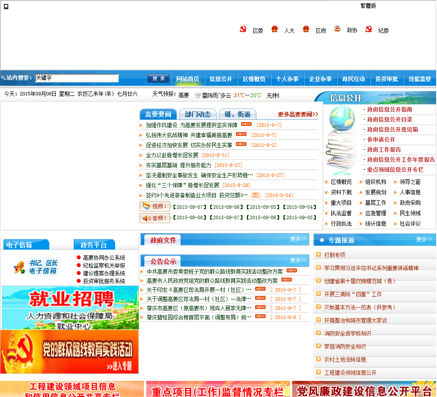Click 党的群众路线教育实践活动 banner
Screen dimensions: 437x397
point(70,352)
